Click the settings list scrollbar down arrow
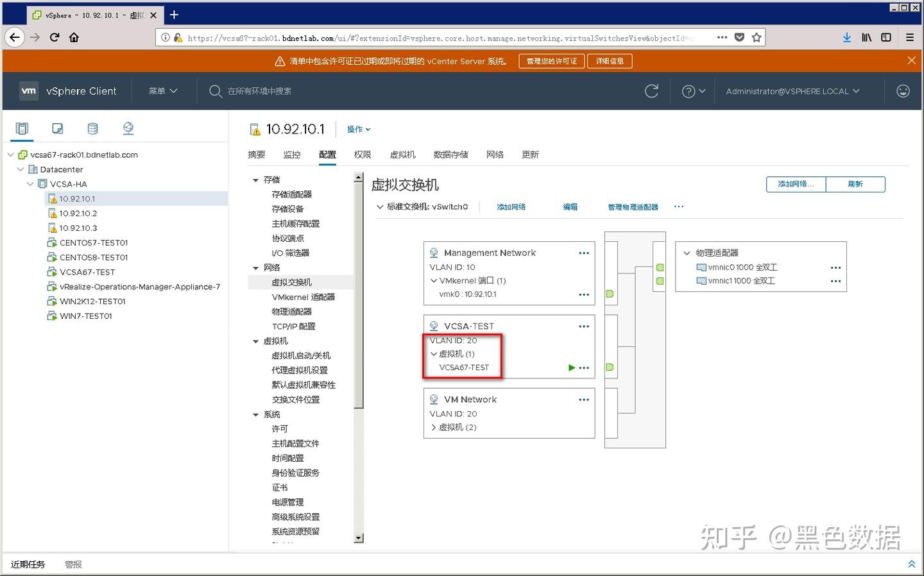This screenshot has height=576, width=924. click(359, 538)
